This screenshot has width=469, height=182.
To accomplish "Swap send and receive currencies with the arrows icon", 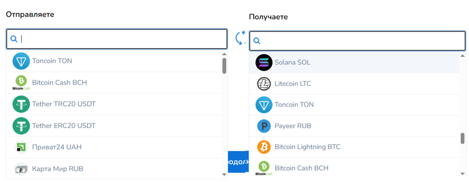I will tap(241, 38).
